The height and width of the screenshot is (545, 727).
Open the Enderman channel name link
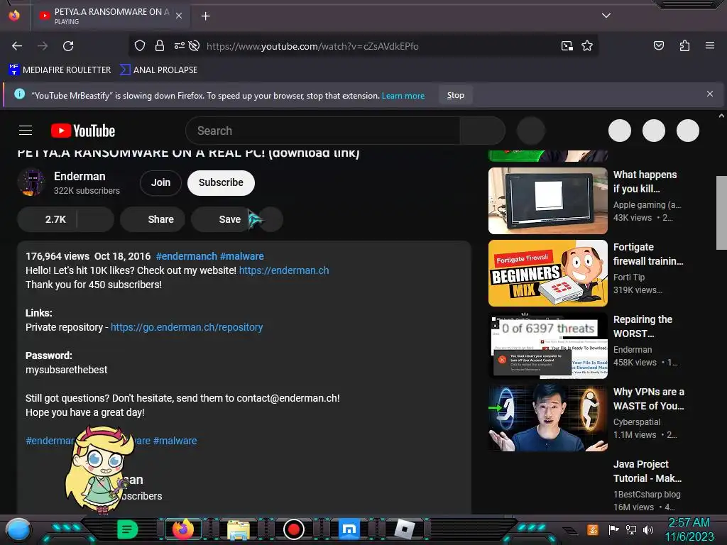tap(80, 176)
